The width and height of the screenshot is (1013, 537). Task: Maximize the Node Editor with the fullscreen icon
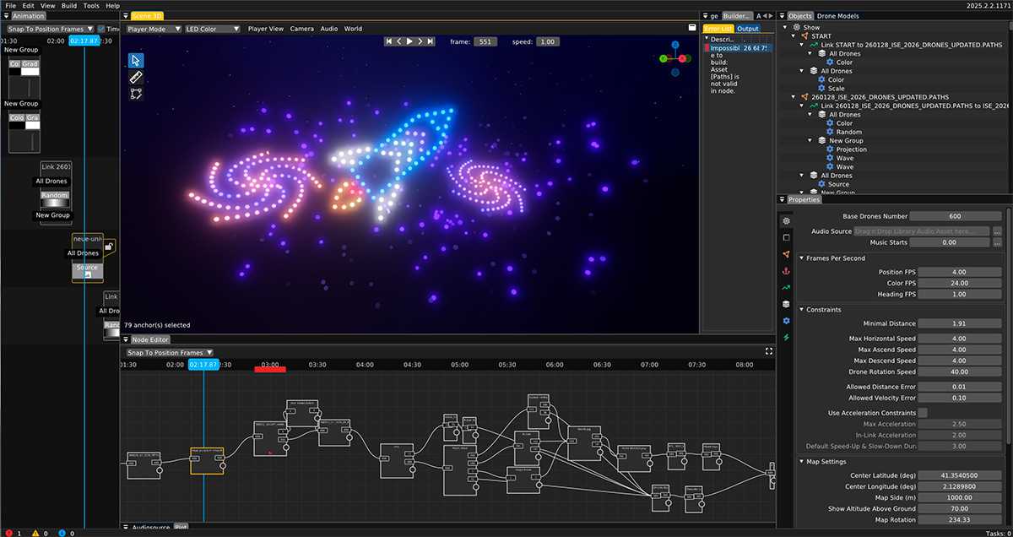(x=769, y=351)
